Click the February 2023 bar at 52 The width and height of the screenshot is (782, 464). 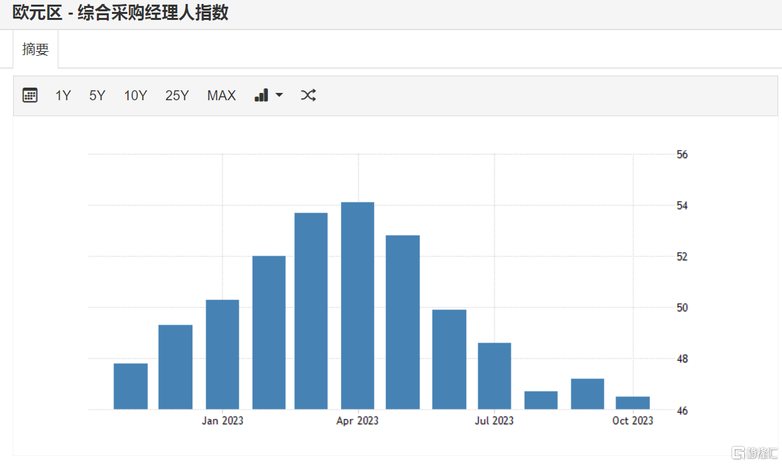269,332
